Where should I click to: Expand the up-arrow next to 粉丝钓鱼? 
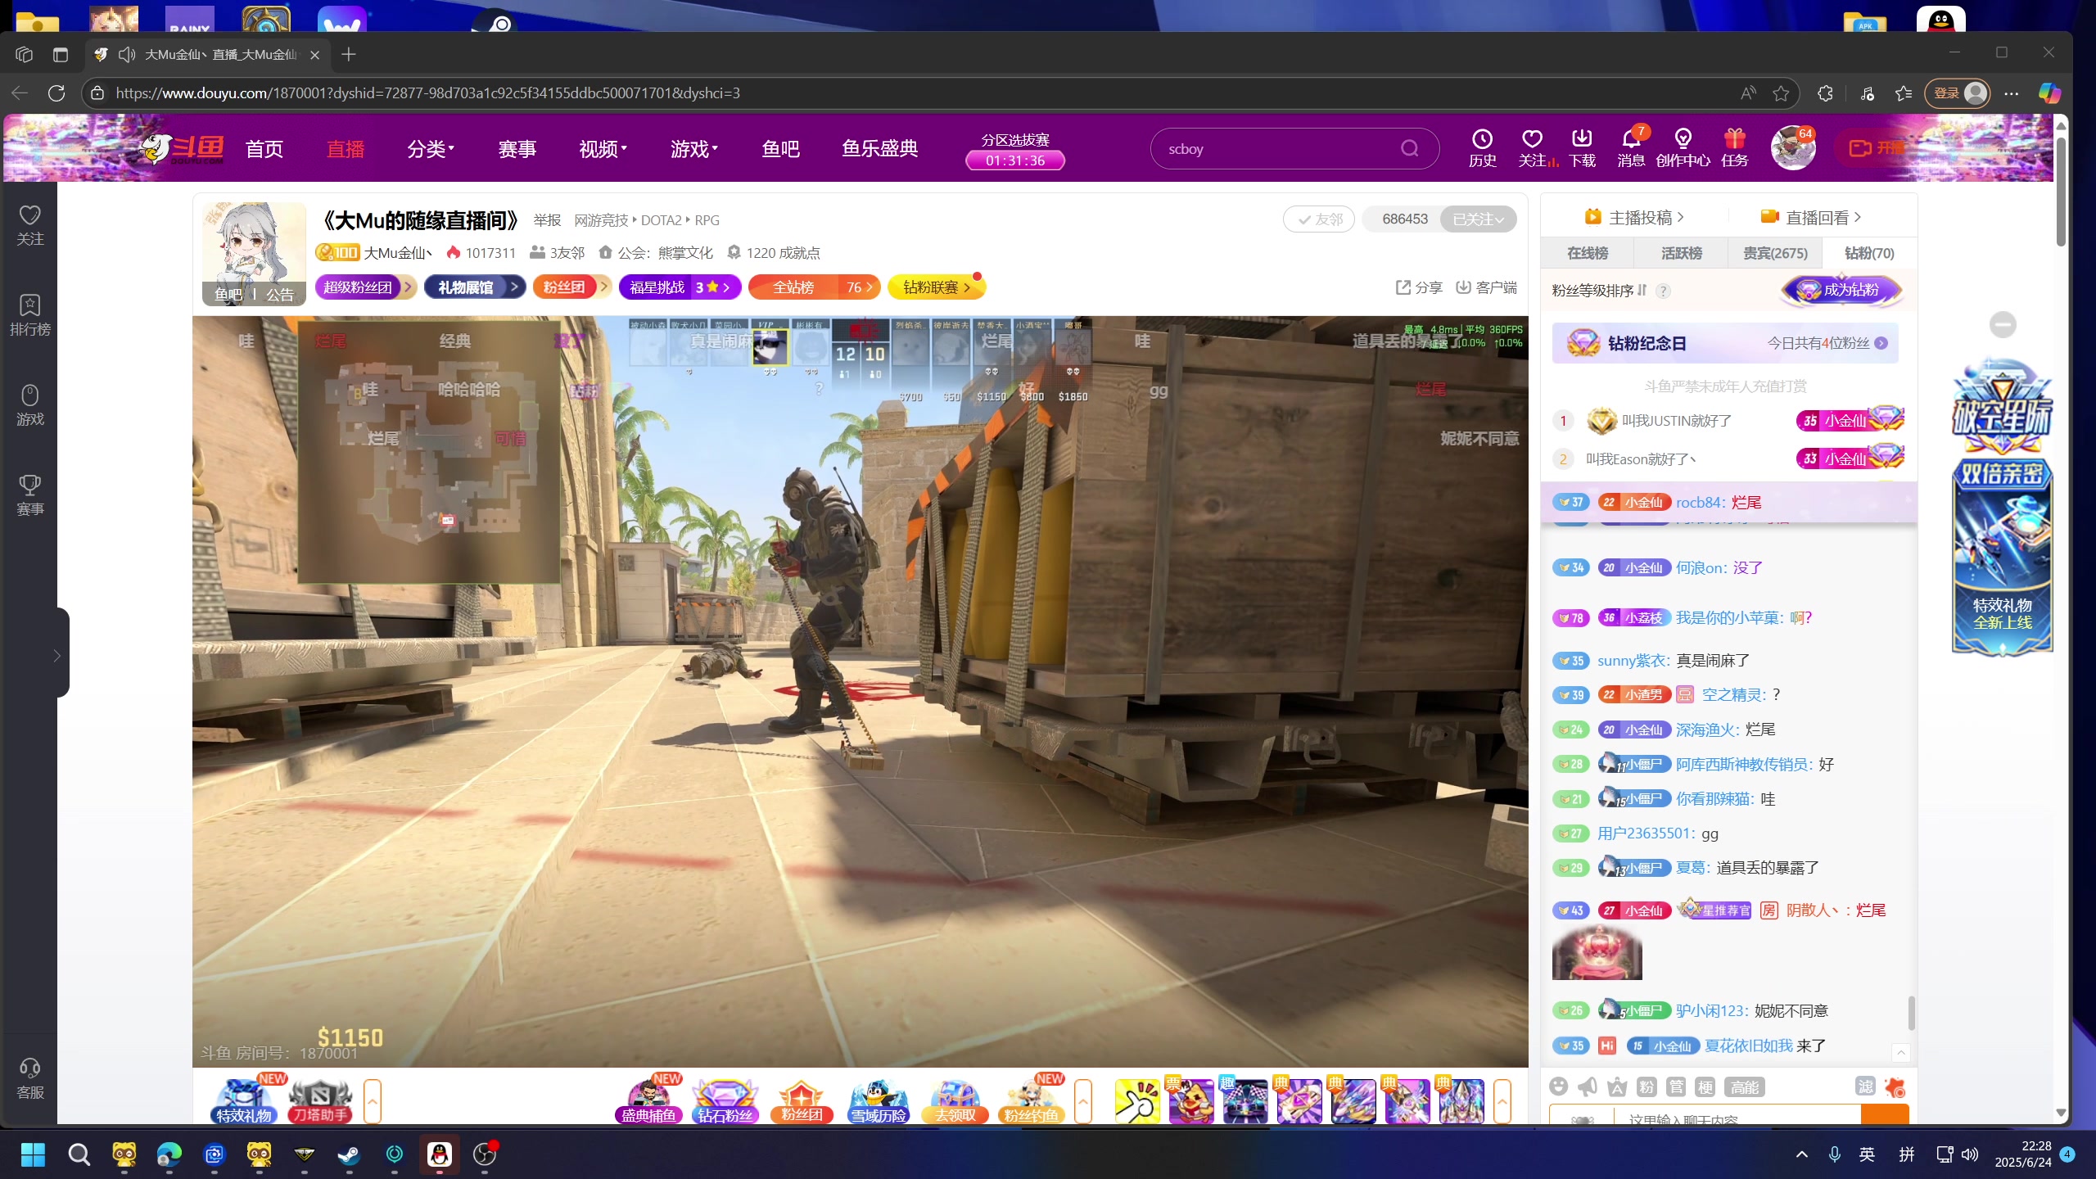tap(1083, 1101)
